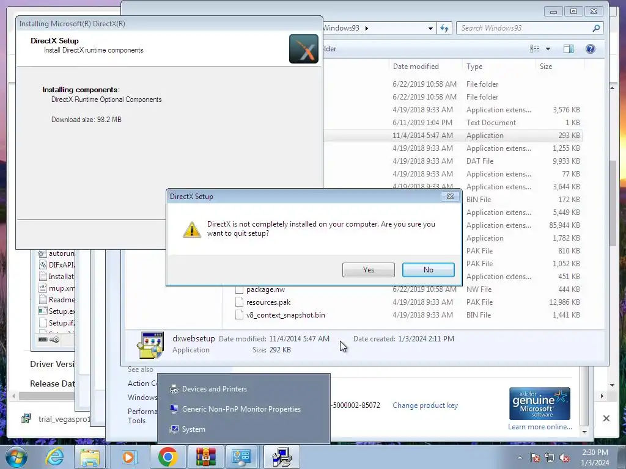
Task: Click search magnifier icon in Explorer
Action: tap(596, 28)
